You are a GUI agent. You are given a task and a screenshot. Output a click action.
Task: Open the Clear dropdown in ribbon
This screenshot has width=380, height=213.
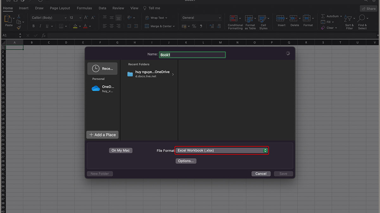tap(329, 28)
